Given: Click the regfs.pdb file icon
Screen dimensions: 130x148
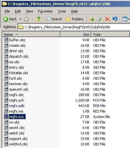Looking at the screenshot, I should pyautogui.click(x=6, y=106).
